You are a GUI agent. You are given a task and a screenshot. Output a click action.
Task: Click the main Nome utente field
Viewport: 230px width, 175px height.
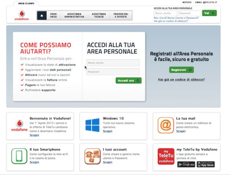pyautogui.click(x=113, y=63)
